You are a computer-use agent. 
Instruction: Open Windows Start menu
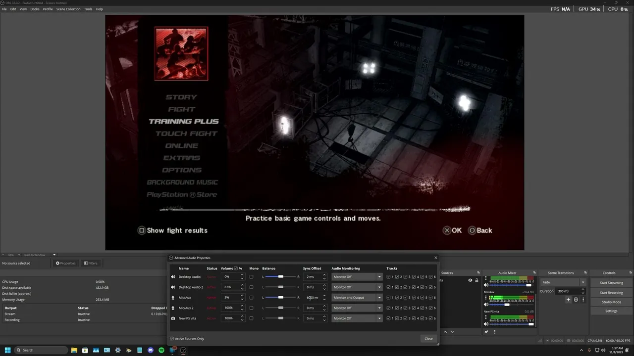coord(7,350)
